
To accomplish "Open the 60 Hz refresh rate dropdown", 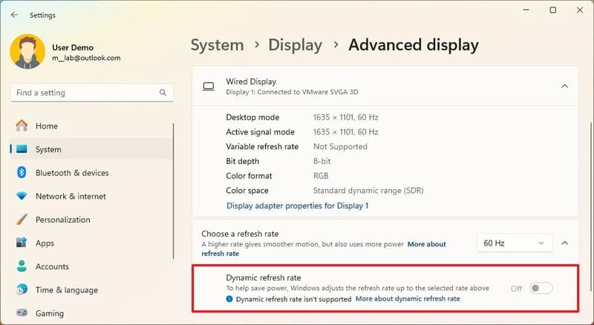I will click(515, 243).
